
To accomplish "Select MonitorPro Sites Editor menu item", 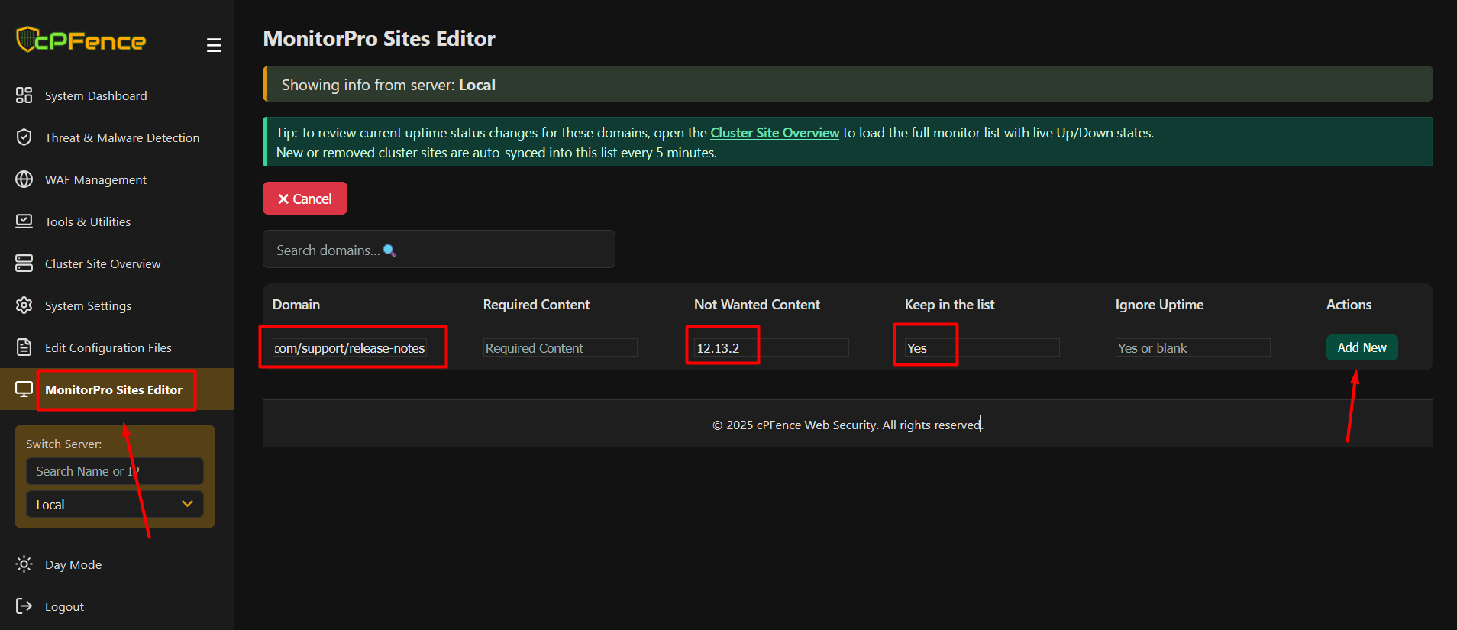I will (114, 389).
